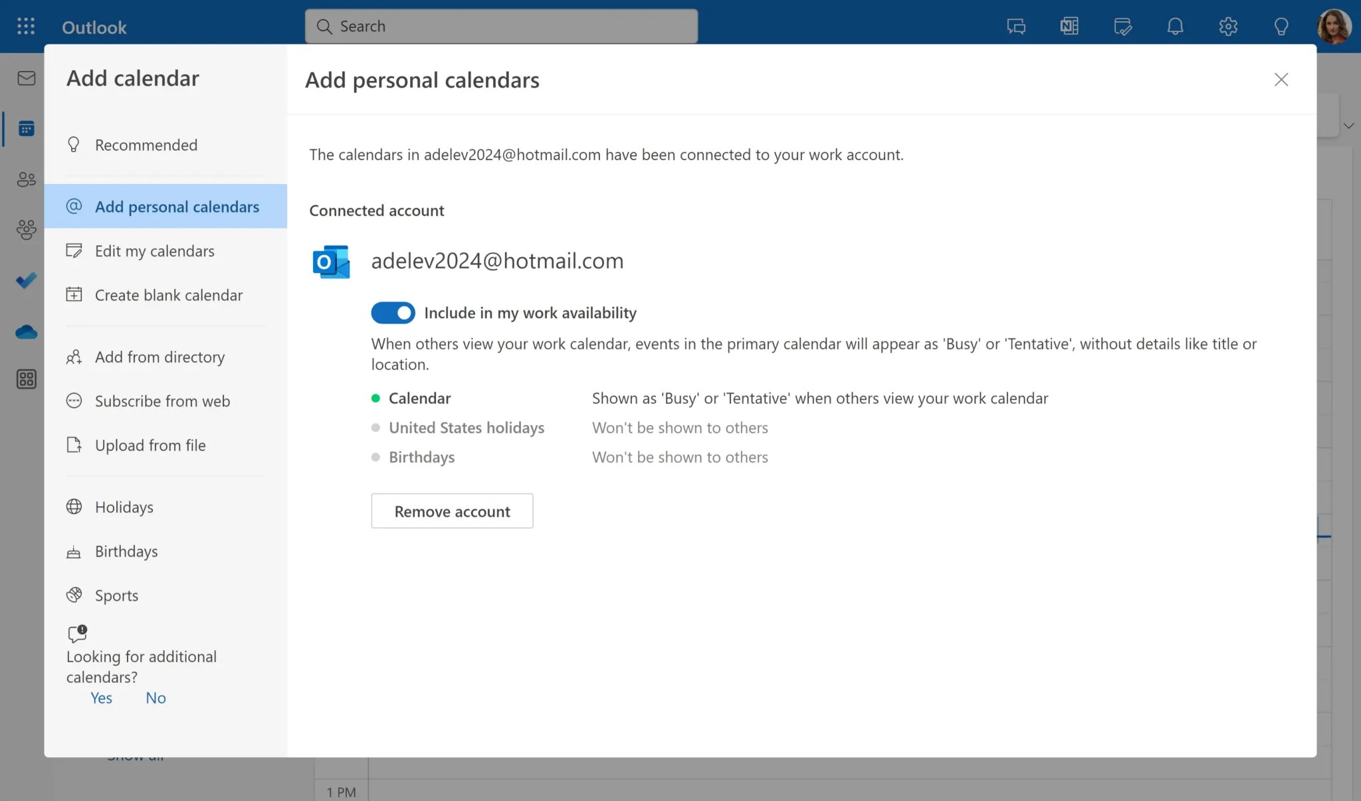
Task: Select Subscribe from web menu item
Action: point(162,401)
